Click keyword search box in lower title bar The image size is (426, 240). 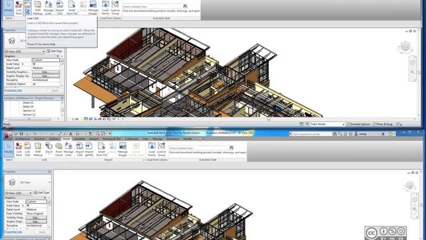pos(312,134)
